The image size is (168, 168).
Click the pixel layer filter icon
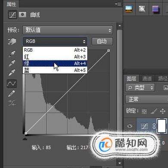click(165, 87)
